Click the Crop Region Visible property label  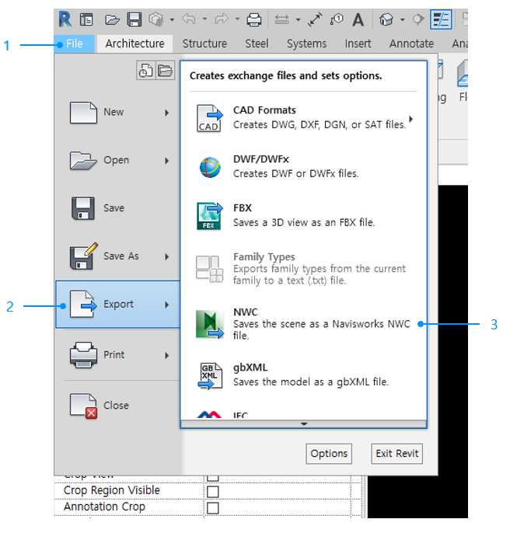(x=112, y=490)
